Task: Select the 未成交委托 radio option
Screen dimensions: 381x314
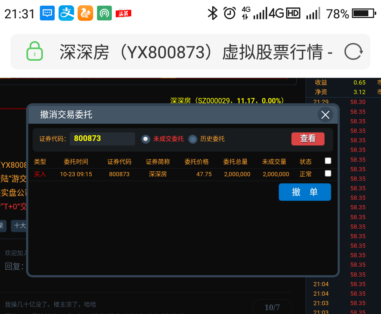Action: pos(146,139)
